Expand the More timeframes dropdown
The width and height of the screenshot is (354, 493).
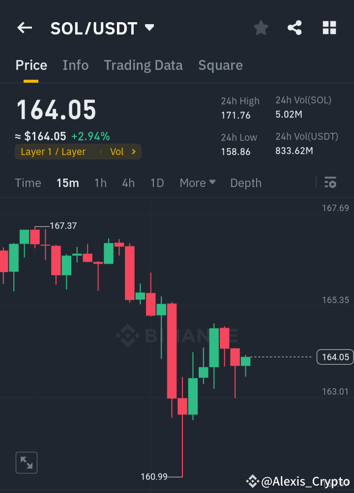click(x=197, y=183)
